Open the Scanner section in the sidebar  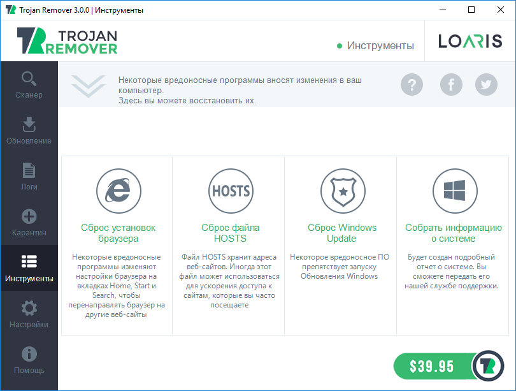(29, 85)
